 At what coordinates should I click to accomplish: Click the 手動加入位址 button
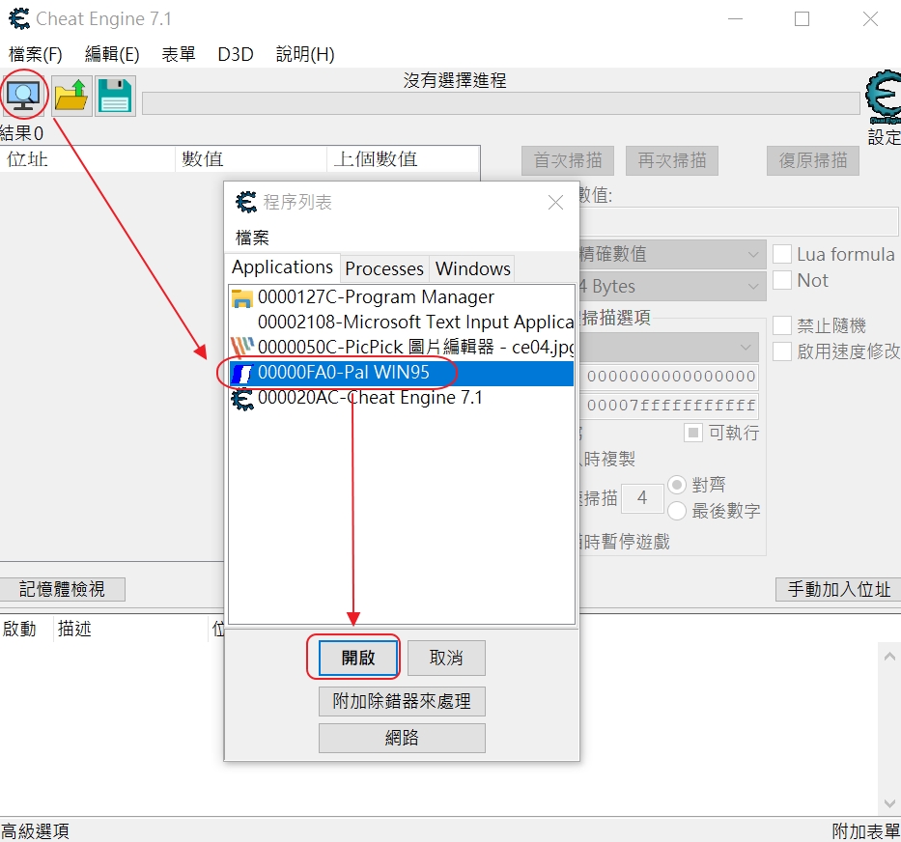838,589
